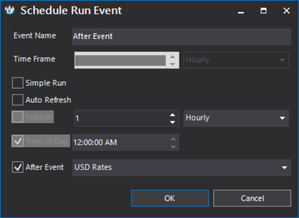Click the Time of Day down arrow
Viewport: 299px width, 218px height.
(x=173, y=147)
